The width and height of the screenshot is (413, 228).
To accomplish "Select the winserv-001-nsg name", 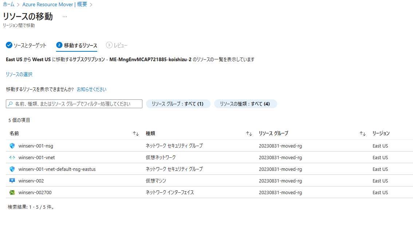I will click(x=36, y=146).
